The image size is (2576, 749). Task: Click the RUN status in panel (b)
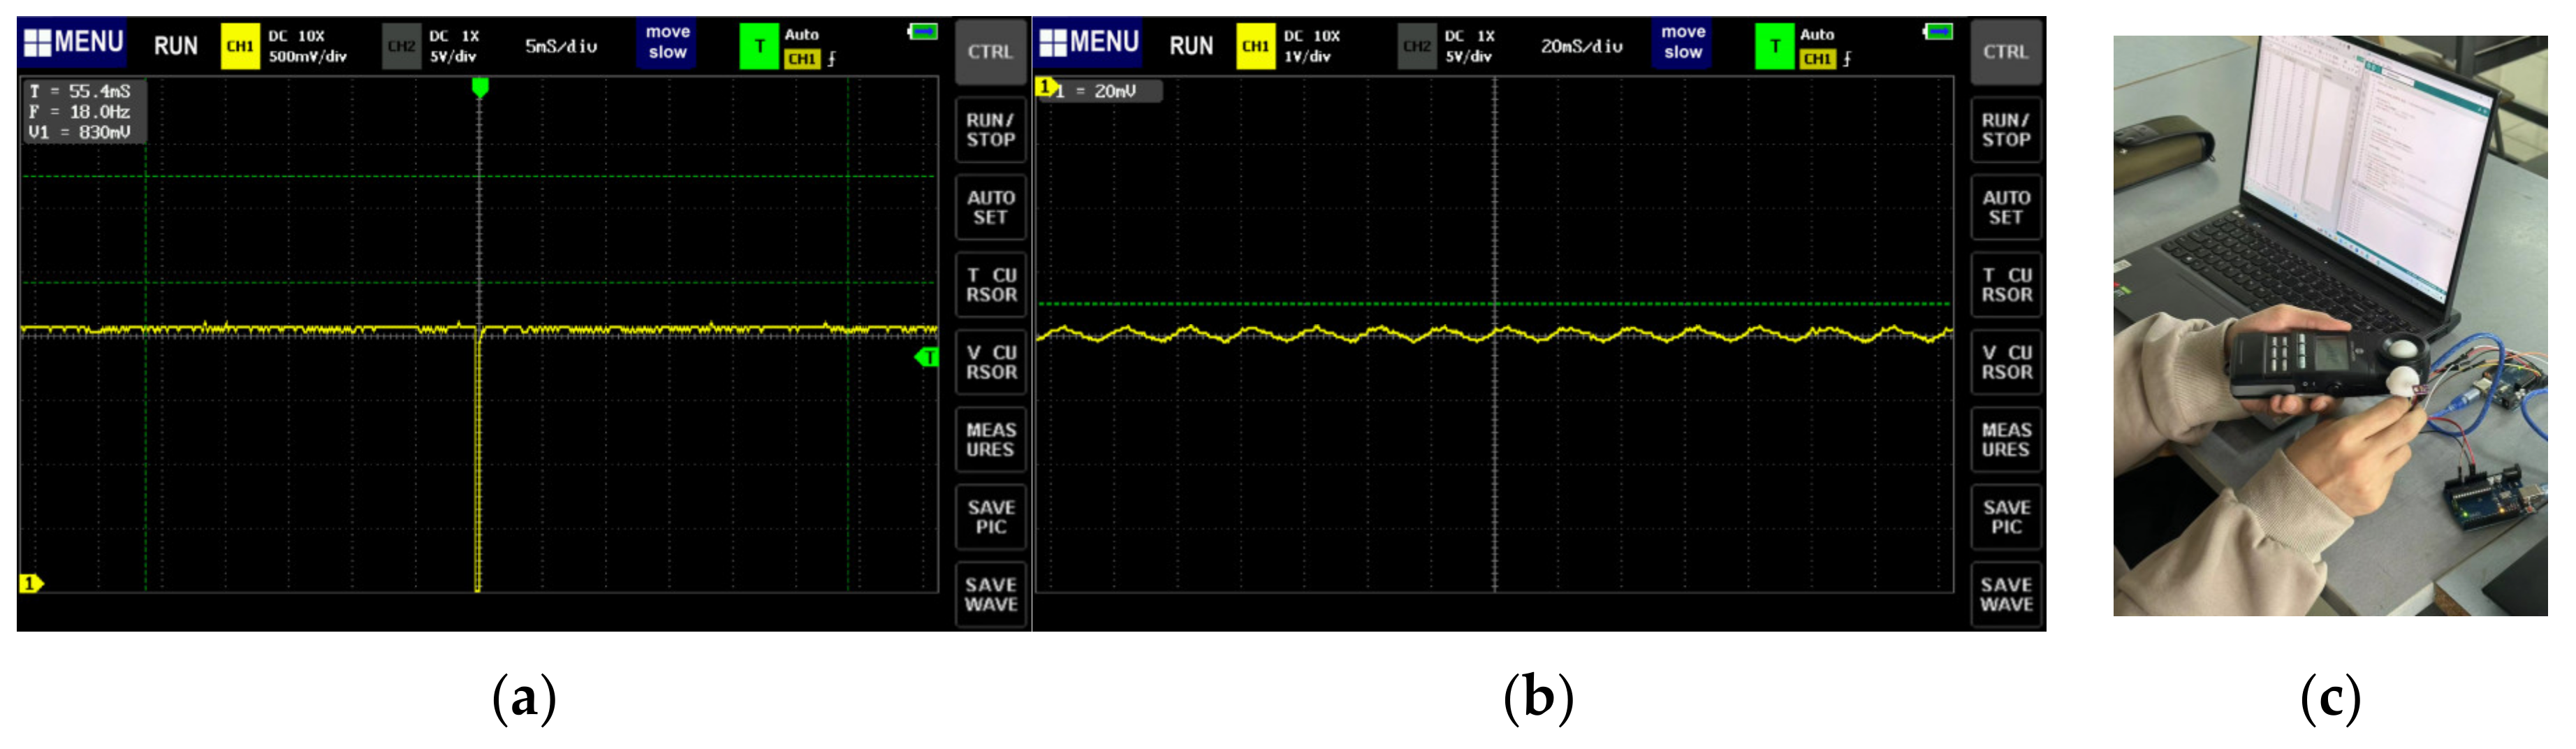click(x=1191, y=46)
